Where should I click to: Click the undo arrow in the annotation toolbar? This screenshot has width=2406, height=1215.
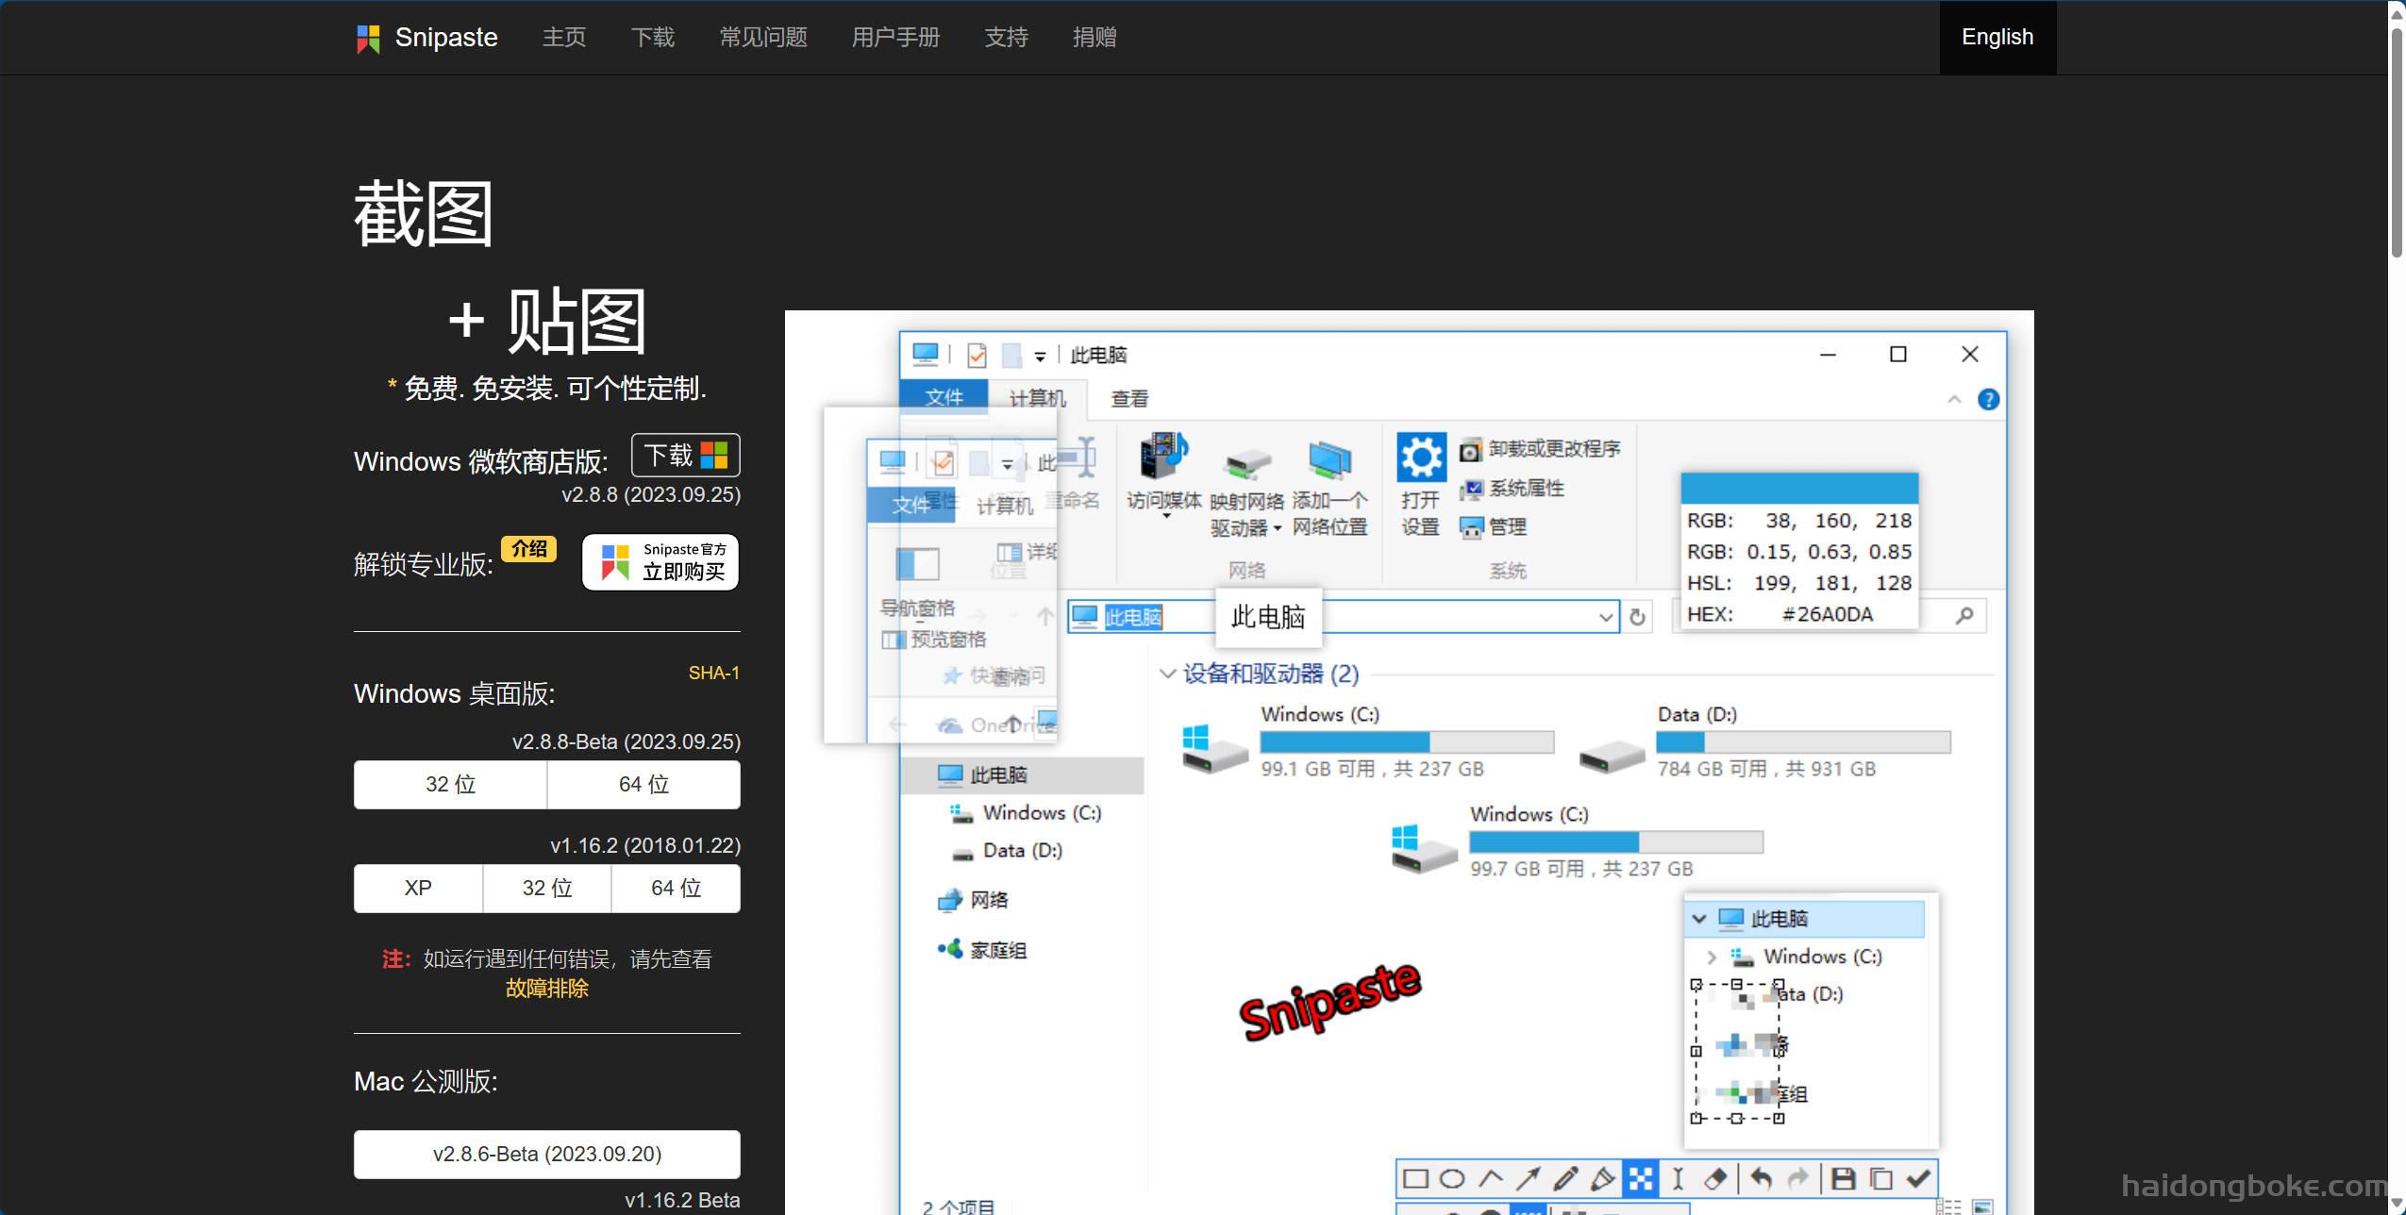1761,1178
